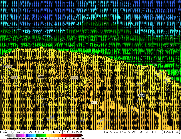The image size is (181, 139).
Task: Click the bright yellow legend swatch at 0
Action: click(x=47, y=135)
